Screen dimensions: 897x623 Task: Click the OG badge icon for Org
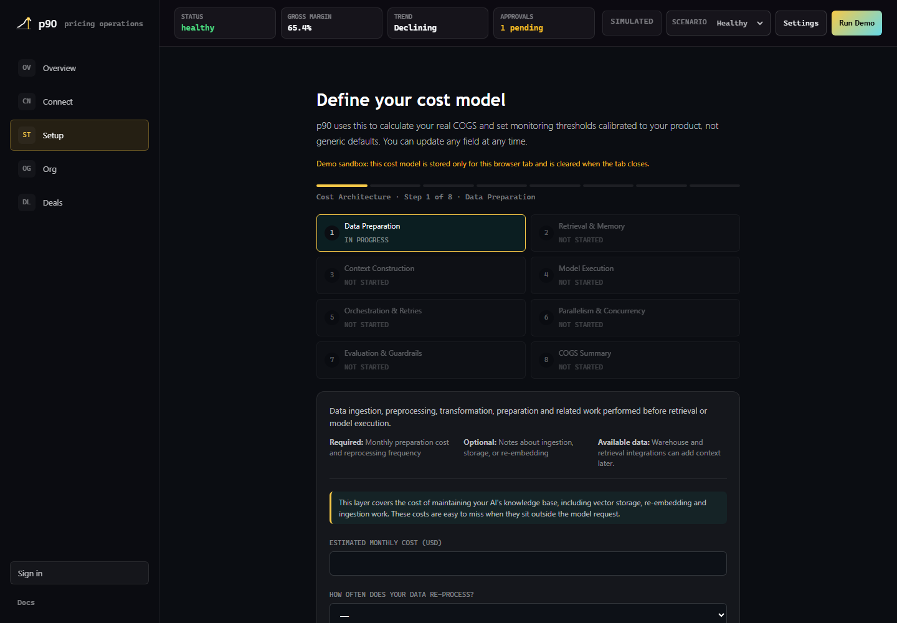(x=27, y=169)
